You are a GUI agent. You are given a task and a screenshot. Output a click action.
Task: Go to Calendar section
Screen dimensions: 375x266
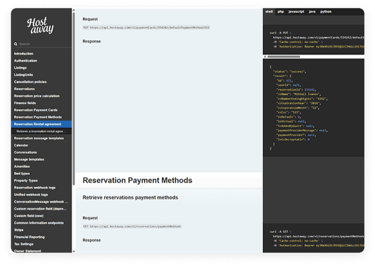coord(21,145)
